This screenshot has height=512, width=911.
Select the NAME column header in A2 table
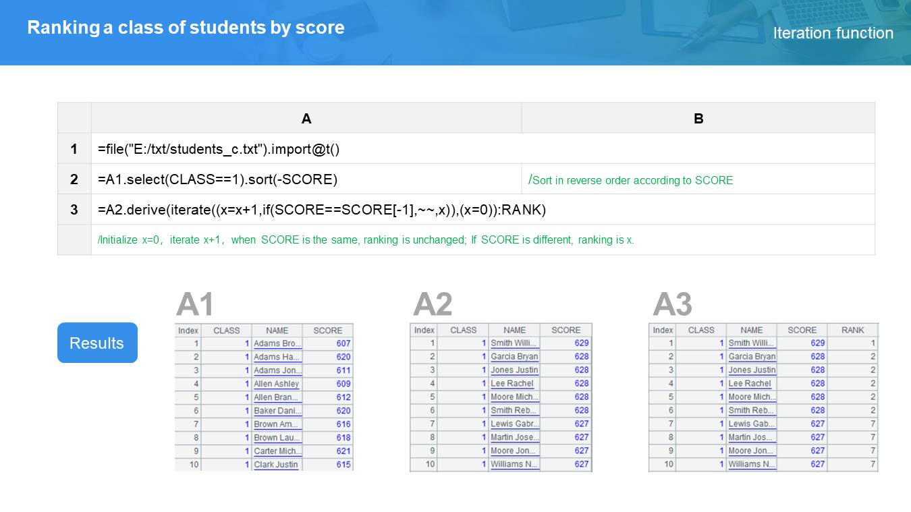(514, 330)
